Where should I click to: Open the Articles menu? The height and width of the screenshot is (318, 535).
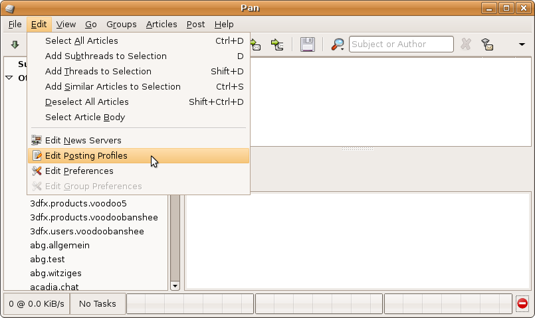coord(161,24)
